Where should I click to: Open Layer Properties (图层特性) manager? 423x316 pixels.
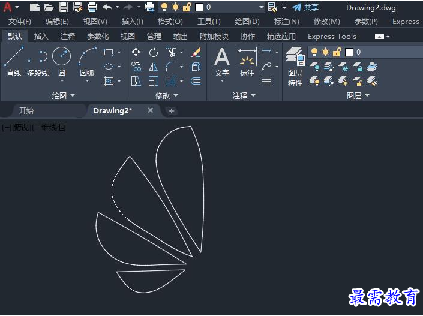click(295, 67)
